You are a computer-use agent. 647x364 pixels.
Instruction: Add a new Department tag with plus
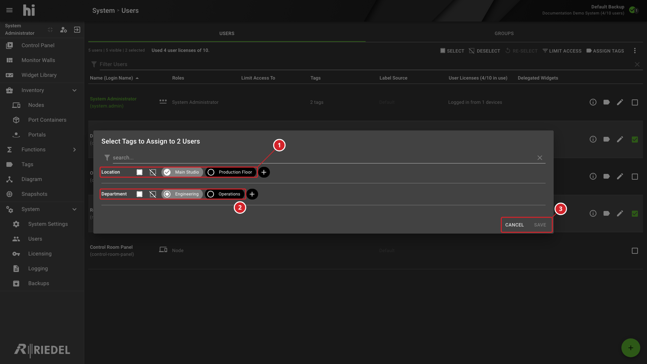click(x=252, y=194)
